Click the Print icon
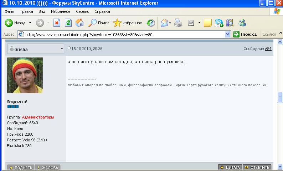 pos(178,23)
